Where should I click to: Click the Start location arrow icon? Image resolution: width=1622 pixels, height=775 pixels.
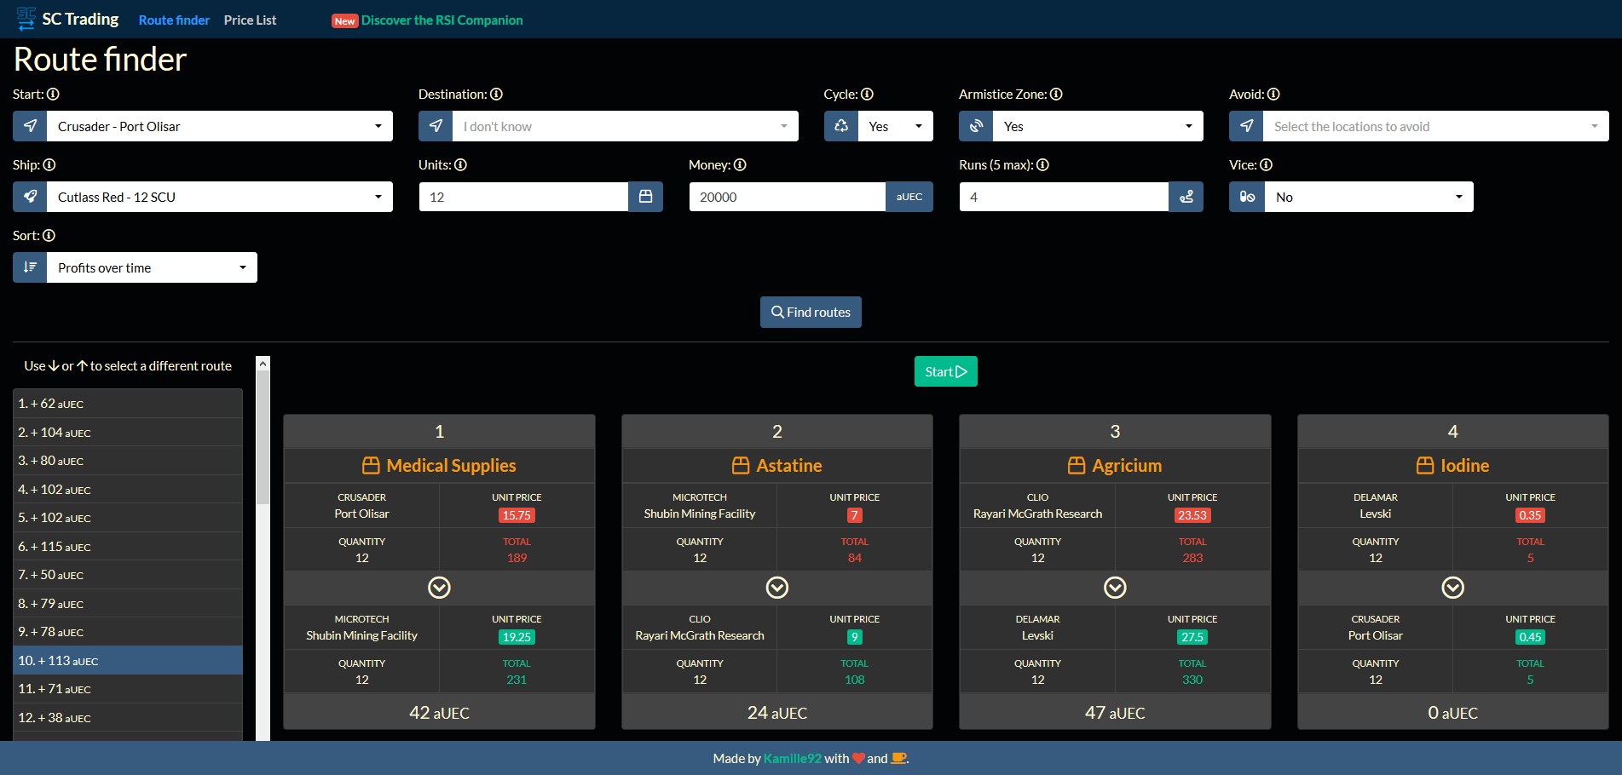30,126
